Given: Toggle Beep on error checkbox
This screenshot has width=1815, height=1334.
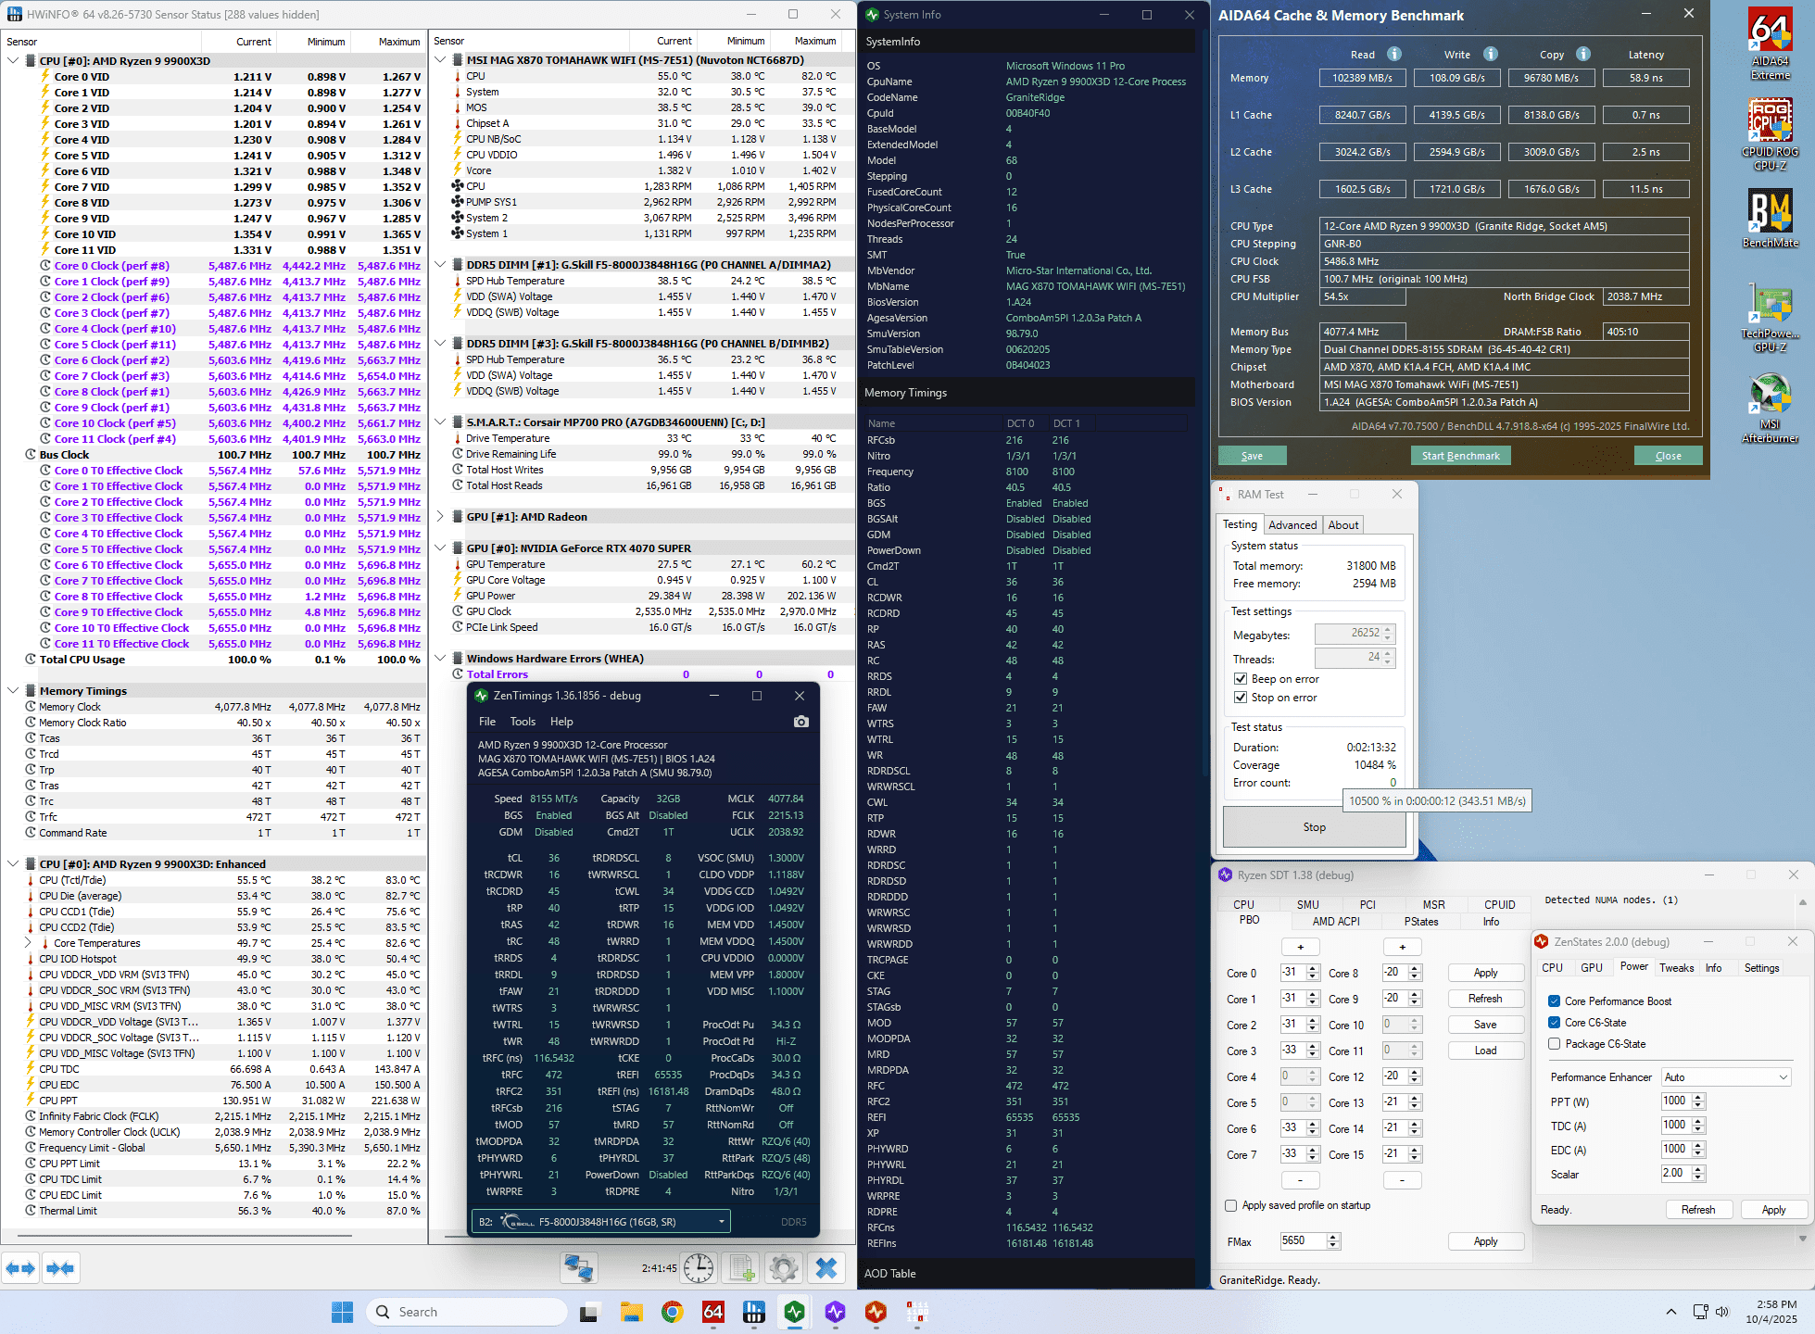Looking at the screenshot, I should pos(1241,679).
